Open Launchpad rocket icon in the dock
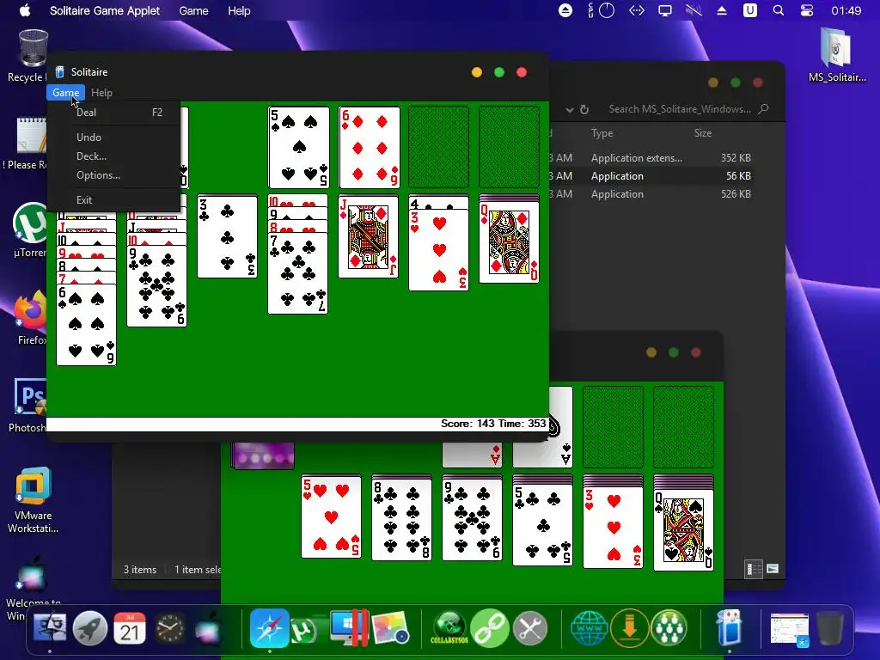This screenshot has height=660, width=880. coord(89,628)
